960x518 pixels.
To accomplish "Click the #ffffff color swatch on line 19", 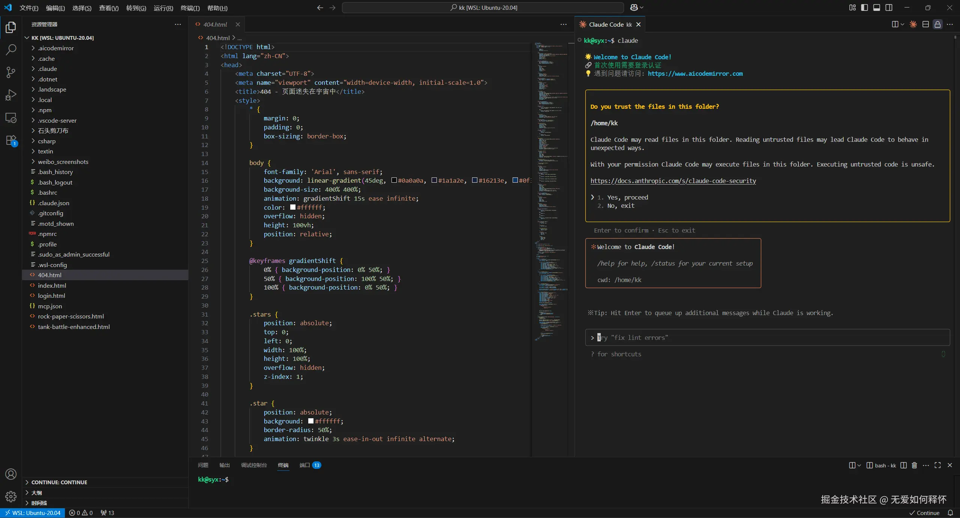I will (293, 207).
